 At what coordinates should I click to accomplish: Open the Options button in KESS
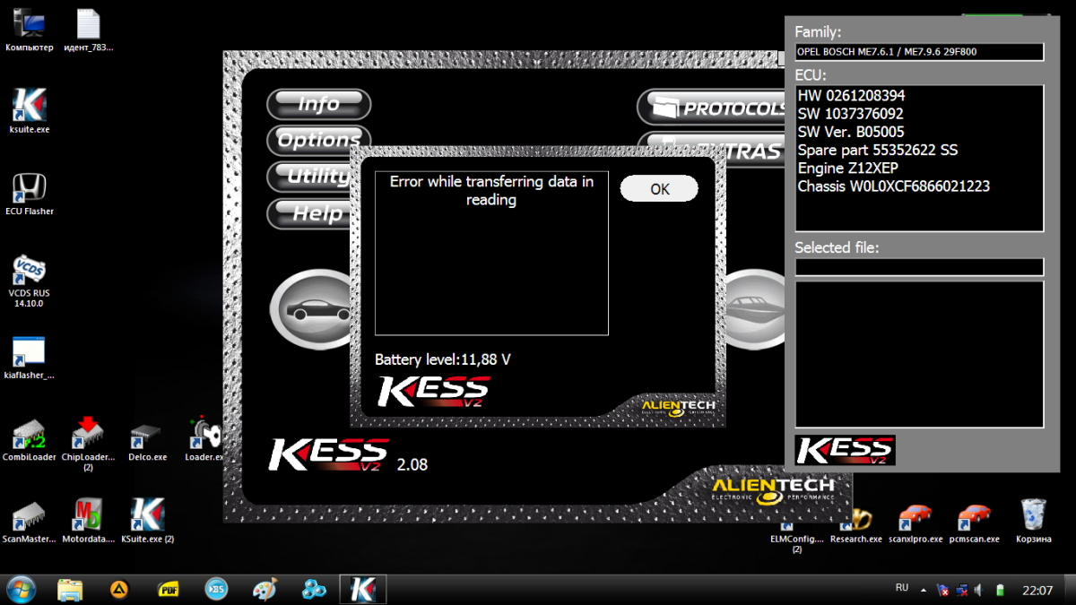(x=318, y=140)
